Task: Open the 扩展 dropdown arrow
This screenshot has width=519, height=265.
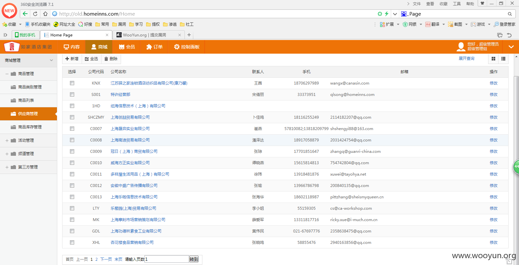Action: click(398, 24)
